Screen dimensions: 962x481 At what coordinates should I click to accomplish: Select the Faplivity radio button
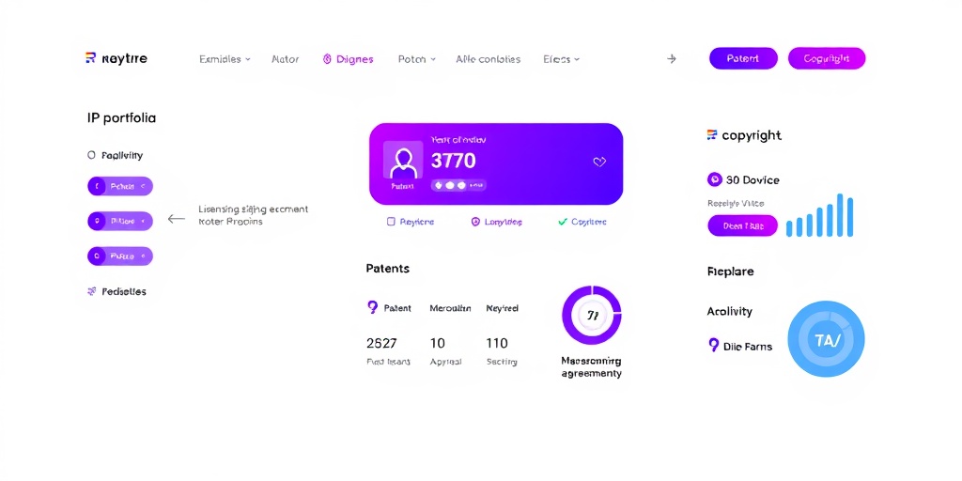(91, 155)
